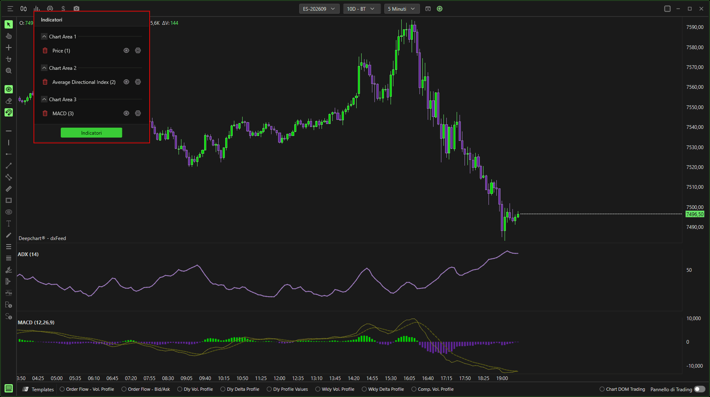710x397 pixels.
Task: Click the current price tag 7496,50
Action: tap(695, 214)
